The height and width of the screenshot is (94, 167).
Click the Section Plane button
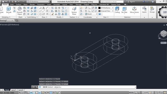coord(74,11)
